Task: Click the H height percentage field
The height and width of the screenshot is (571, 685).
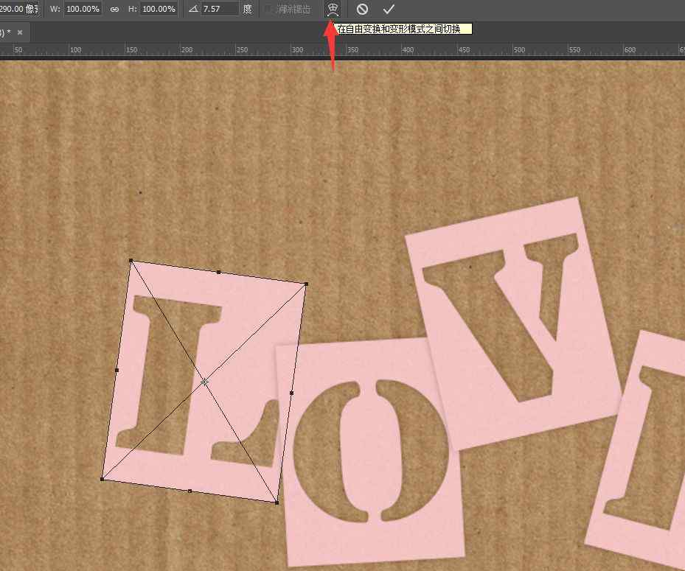Action: click(158, 10)
